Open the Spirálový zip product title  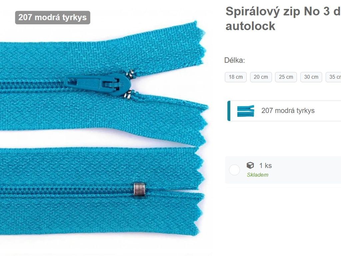(283, 19)
